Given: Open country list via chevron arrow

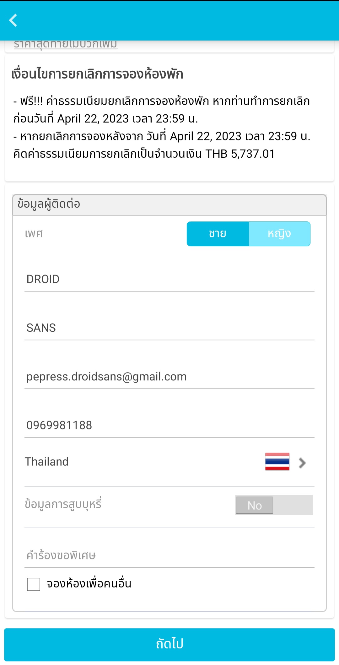Looking at the screenshot, I should 302,463.
